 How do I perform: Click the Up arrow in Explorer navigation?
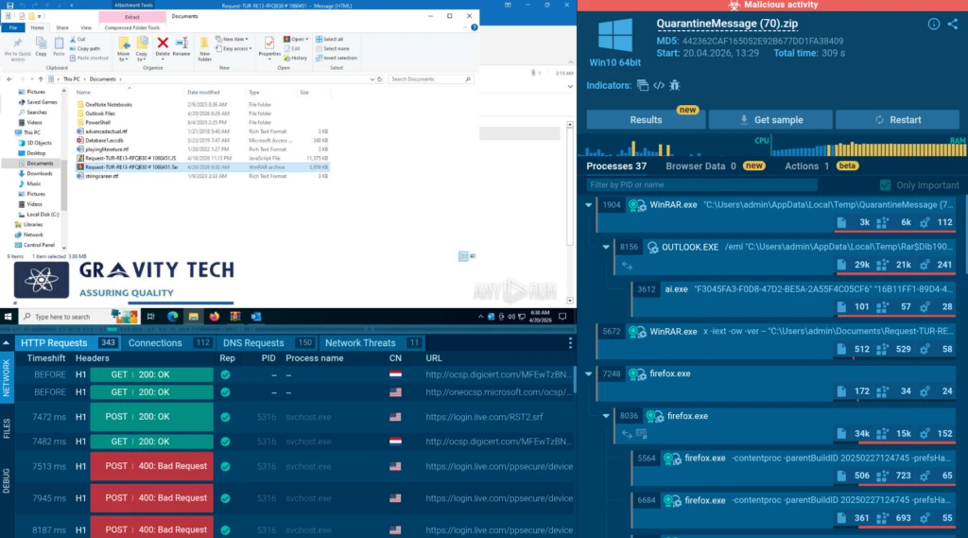tap(41, 79)
